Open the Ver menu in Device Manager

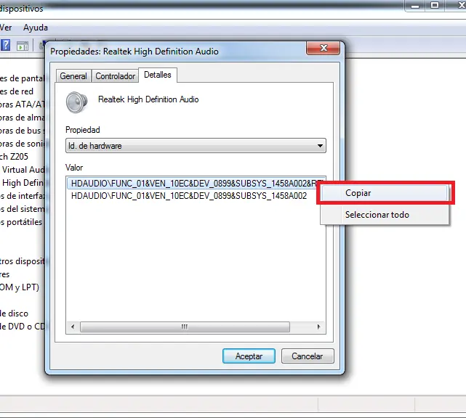pos(6,28)
